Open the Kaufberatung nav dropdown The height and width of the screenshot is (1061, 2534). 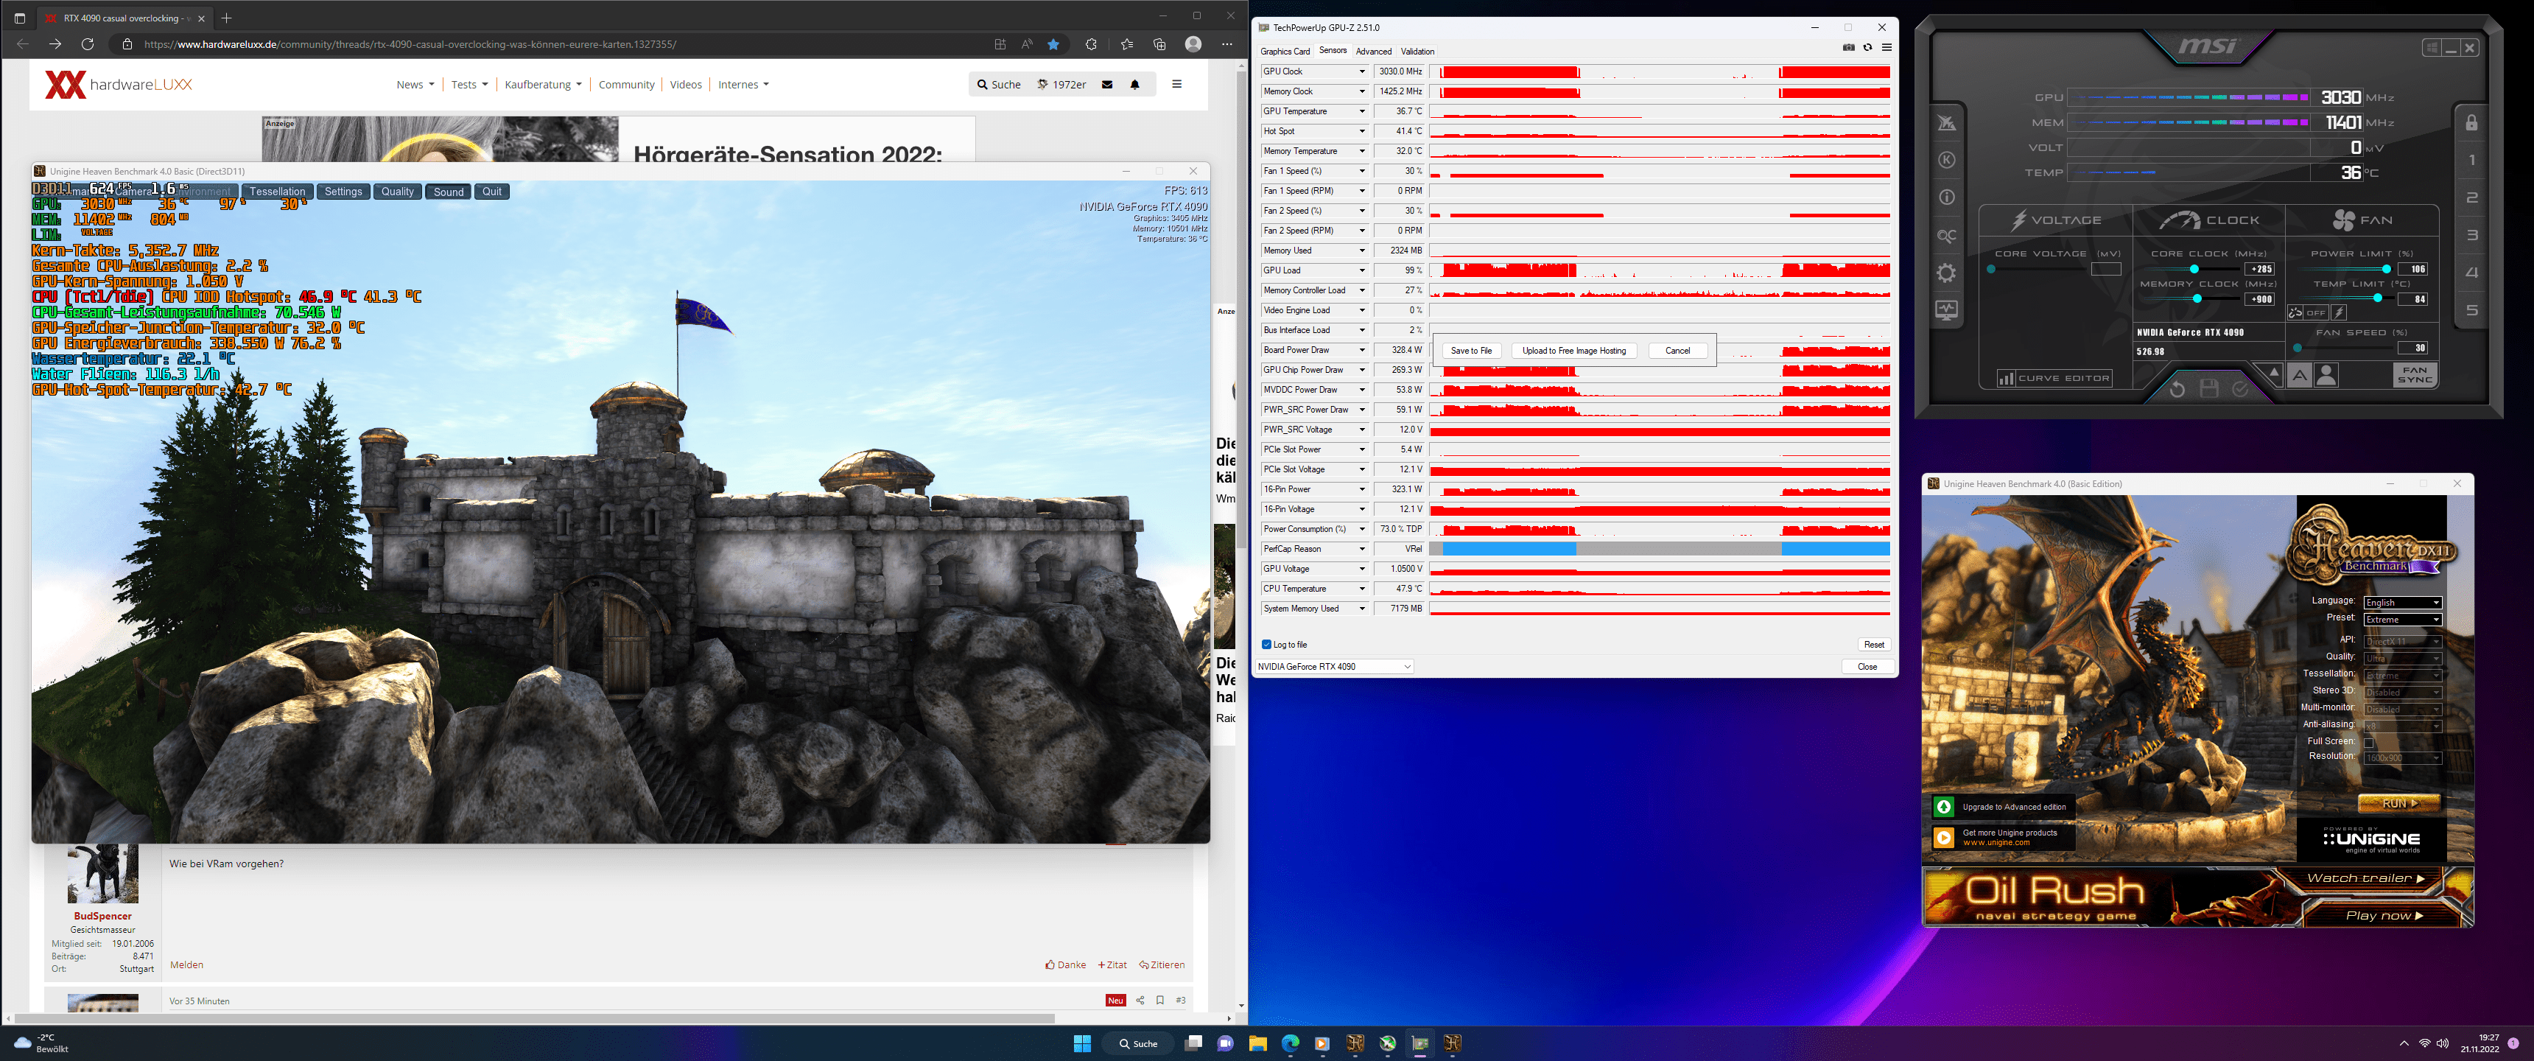543,85
